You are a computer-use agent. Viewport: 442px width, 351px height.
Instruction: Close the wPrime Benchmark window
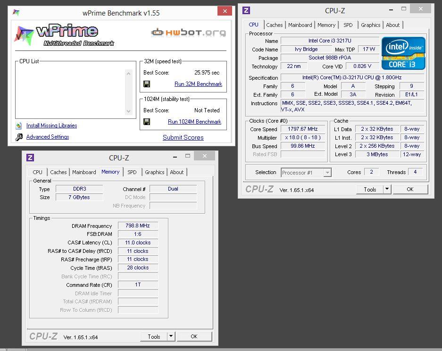pyautogui.click(x=225, y=11)
